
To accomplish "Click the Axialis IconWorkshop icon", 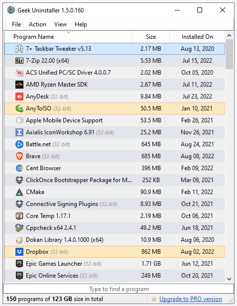I will pos(19,132).
